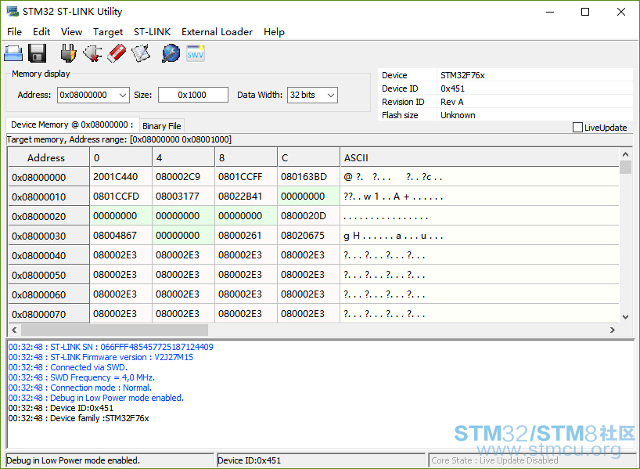The width and height of the screenshot is (640, 469).
Task: Click log line ST-LINK Firmware version
Action: point(101,357)
